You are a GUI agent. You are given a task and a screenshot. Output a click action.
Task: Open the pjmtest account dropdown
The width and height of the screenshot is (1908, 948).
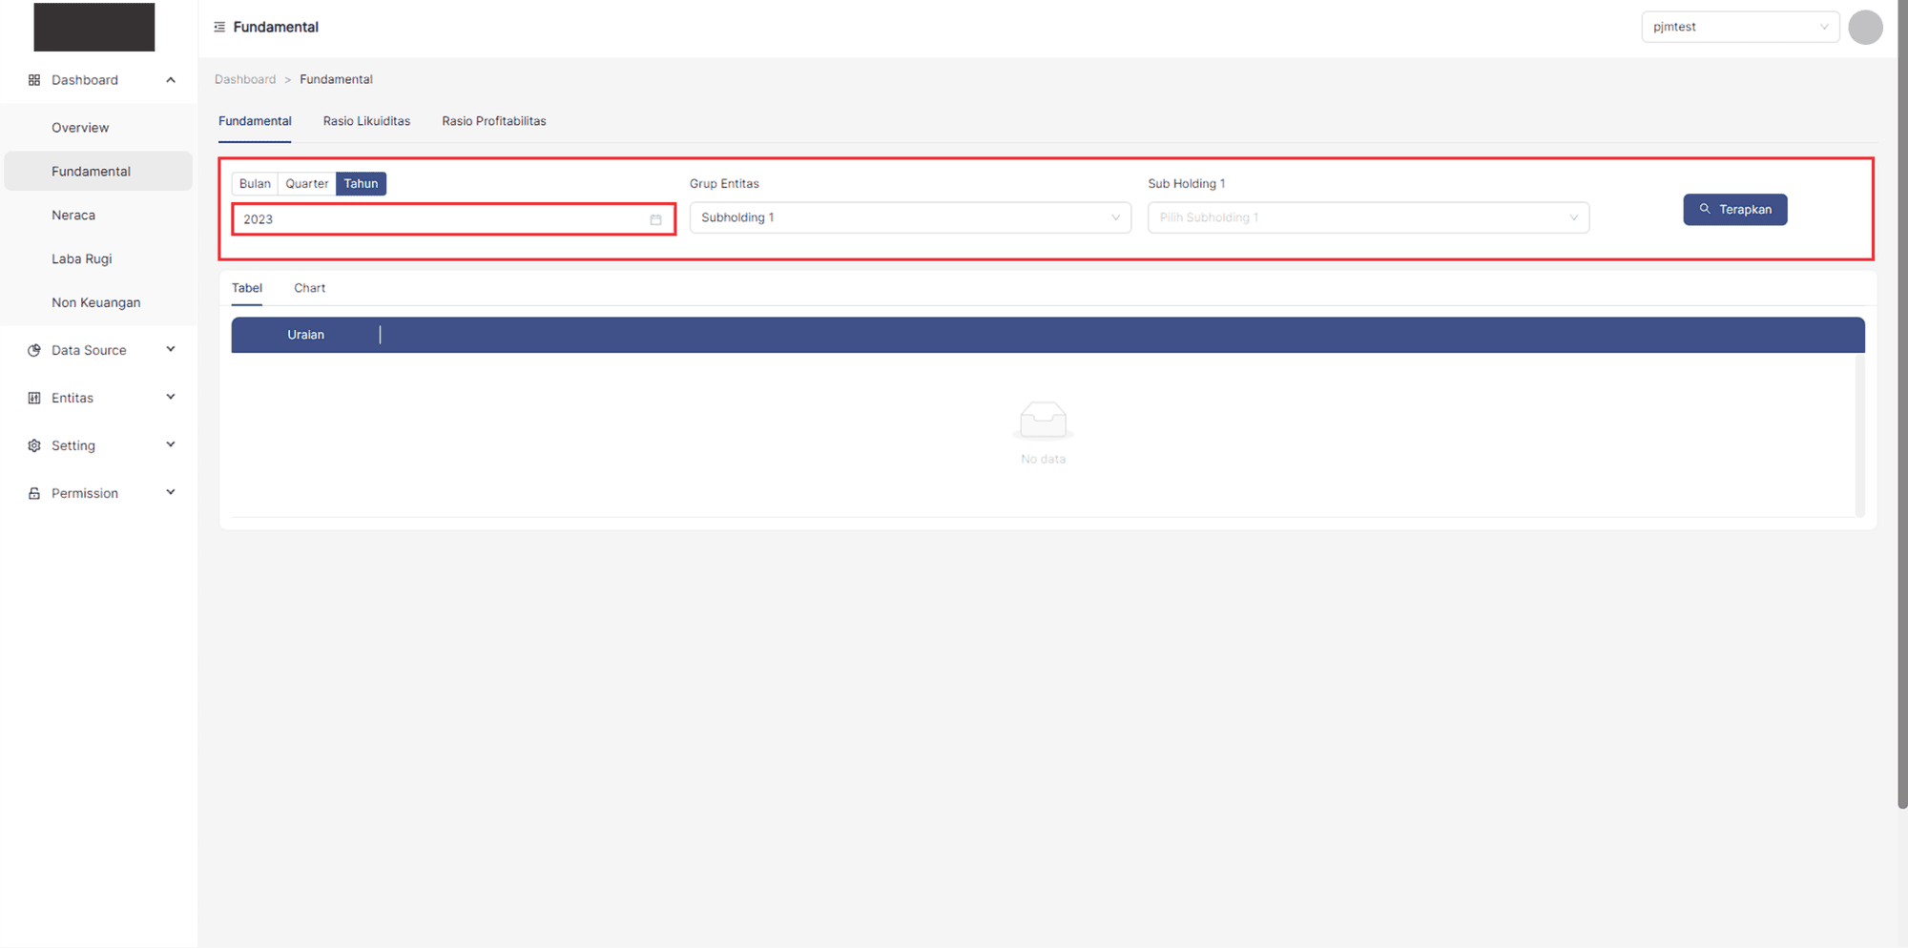tap(1739, 27)
